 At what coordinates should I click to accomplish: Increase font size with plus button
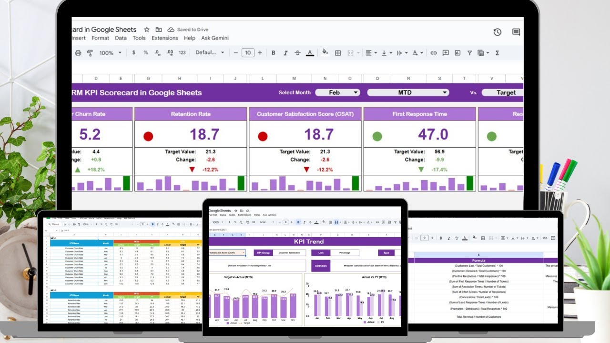(260, 53)
